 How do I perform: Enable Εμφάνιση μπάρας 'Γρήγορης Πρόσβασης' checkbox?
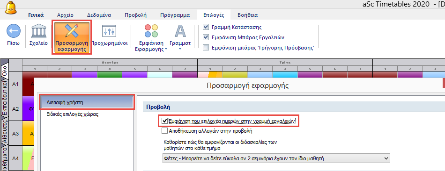(206, 48)
